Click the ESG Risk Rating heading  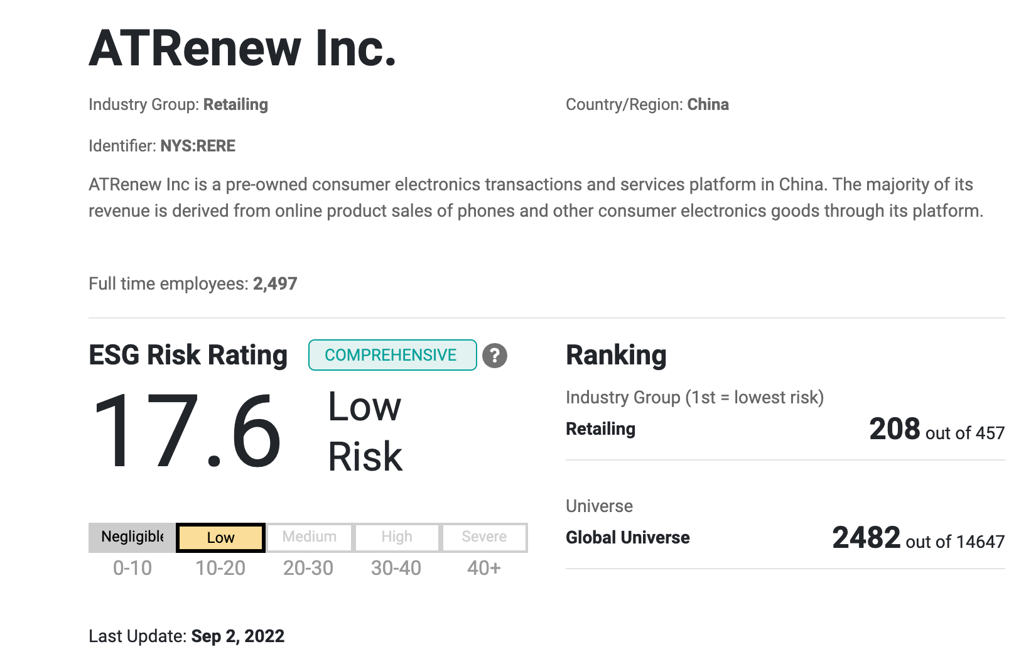coord(188,356)
